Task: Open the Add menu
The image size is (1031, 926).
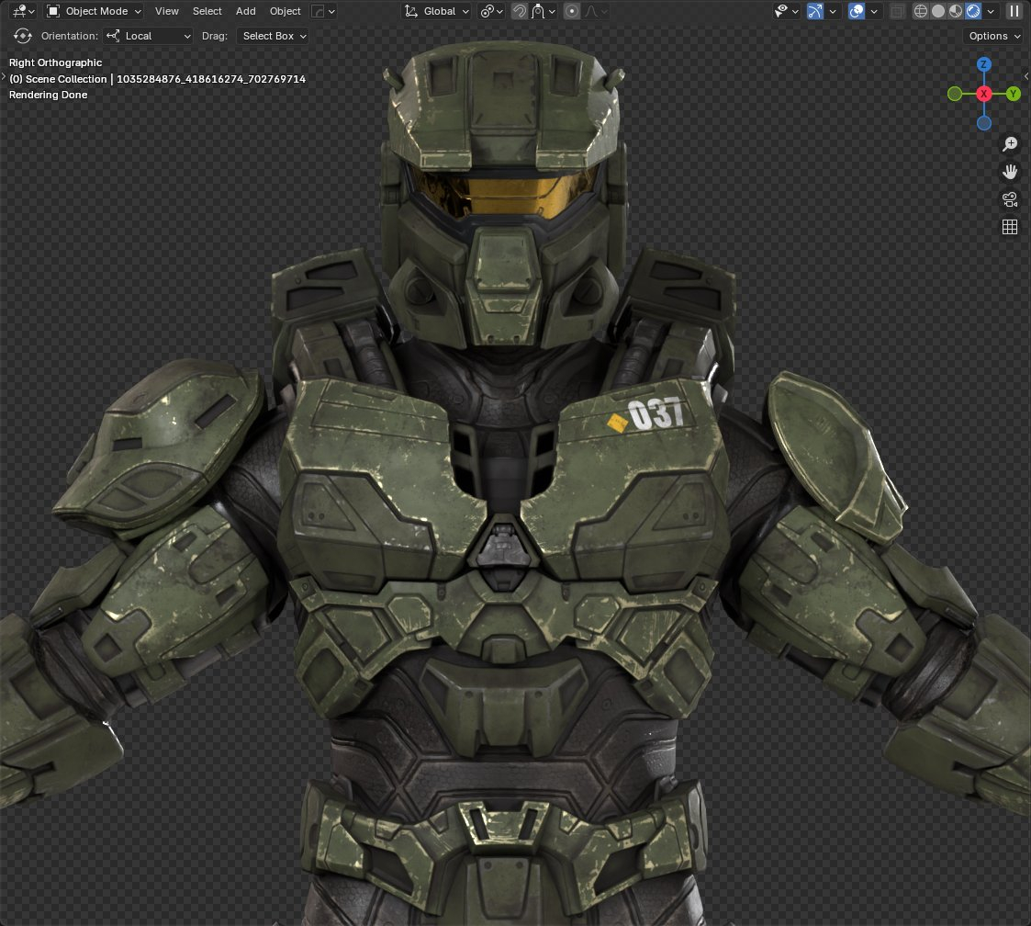Action: (246, 11)
